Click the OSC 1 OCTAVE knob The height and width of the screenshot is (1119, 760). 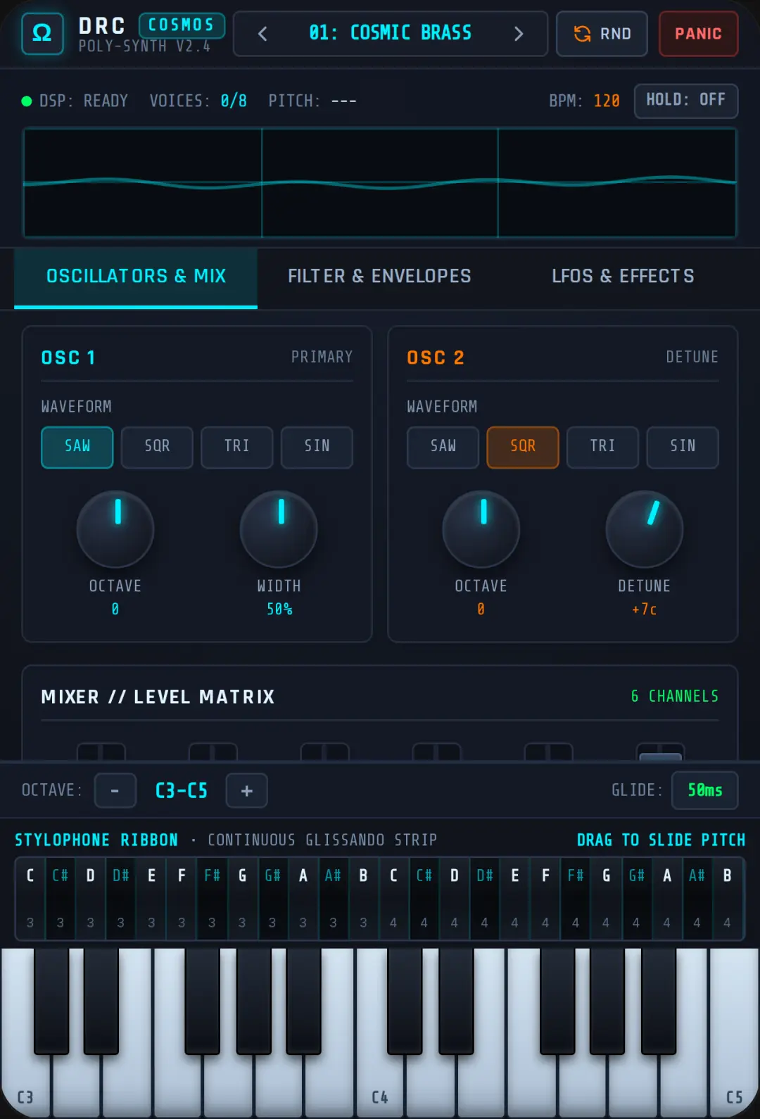coord(115,529)
